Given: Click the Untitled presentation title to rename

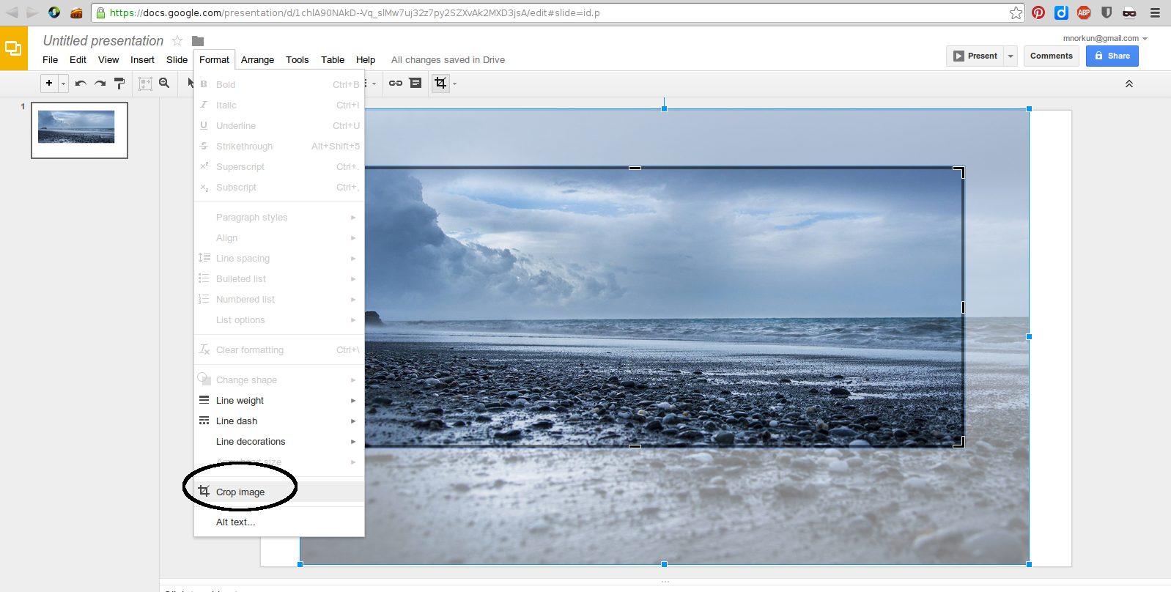Looking at the screenshot, I should [x=103, y=41].
